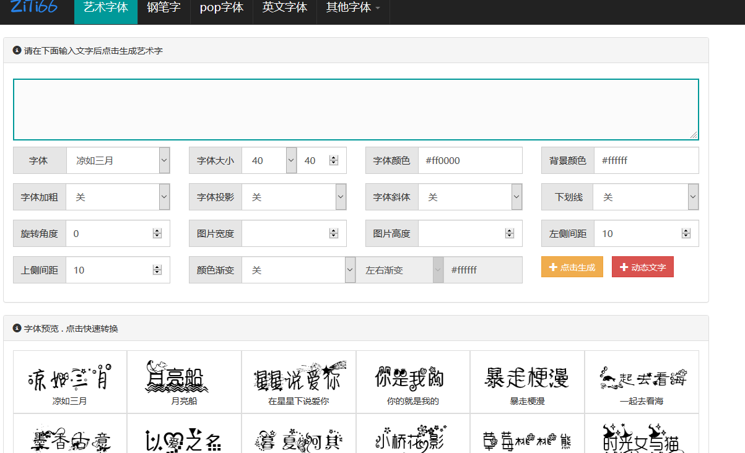Screen dimensions: 745x453
Task: Click the 在星星下说爱你 font preview
Action: (298, 382)
